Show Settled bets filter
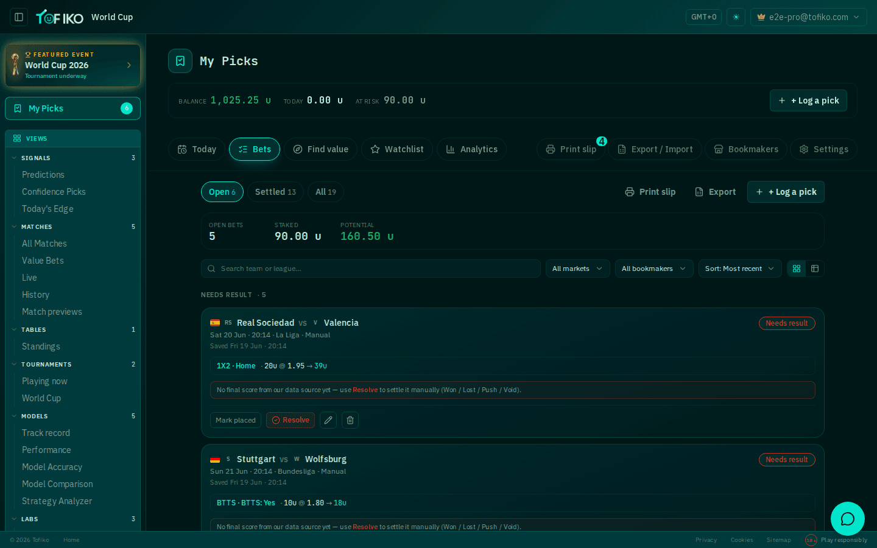This screenshot has height=548, width=877. tap(275, 192)
